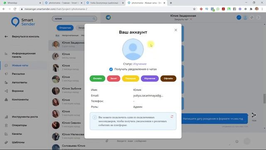Open chat with Юлия Мелехова
Screen dimensions: 266x150
pyautogui.click(x=66, y=136)
